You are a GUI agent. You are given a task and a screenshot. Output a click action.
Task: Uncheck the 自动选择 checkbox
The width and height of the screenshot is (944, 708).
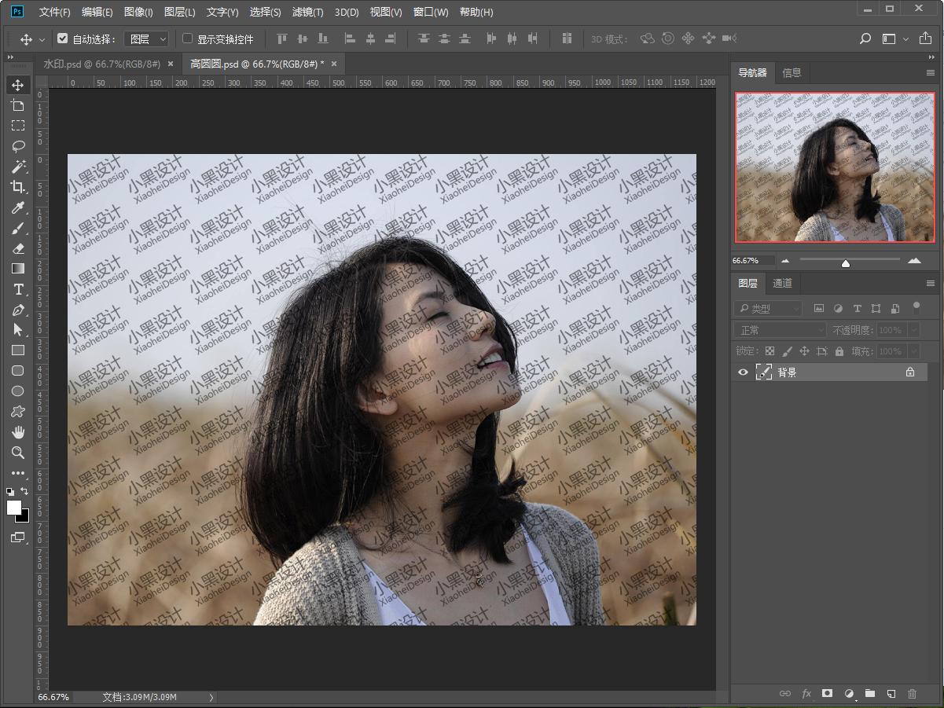[x=63, y=39]
